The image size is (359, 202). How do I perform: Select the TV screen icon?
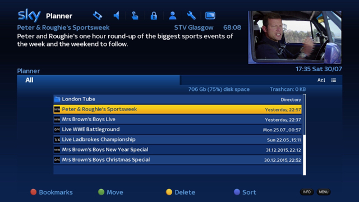[210, 16]
